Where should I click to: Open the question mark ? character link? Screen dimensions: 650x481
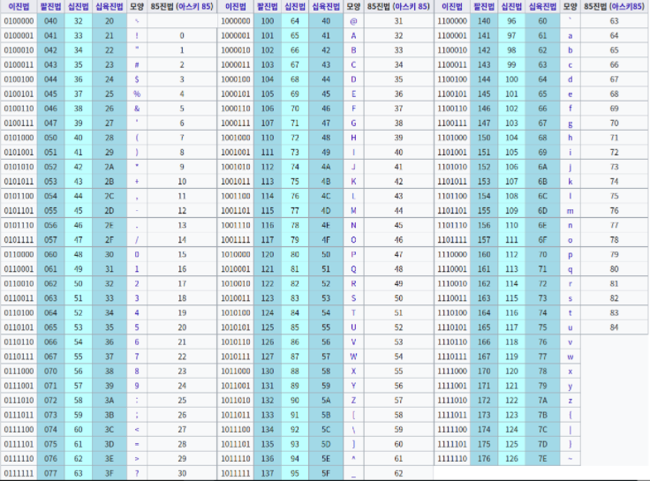(137, 473)
